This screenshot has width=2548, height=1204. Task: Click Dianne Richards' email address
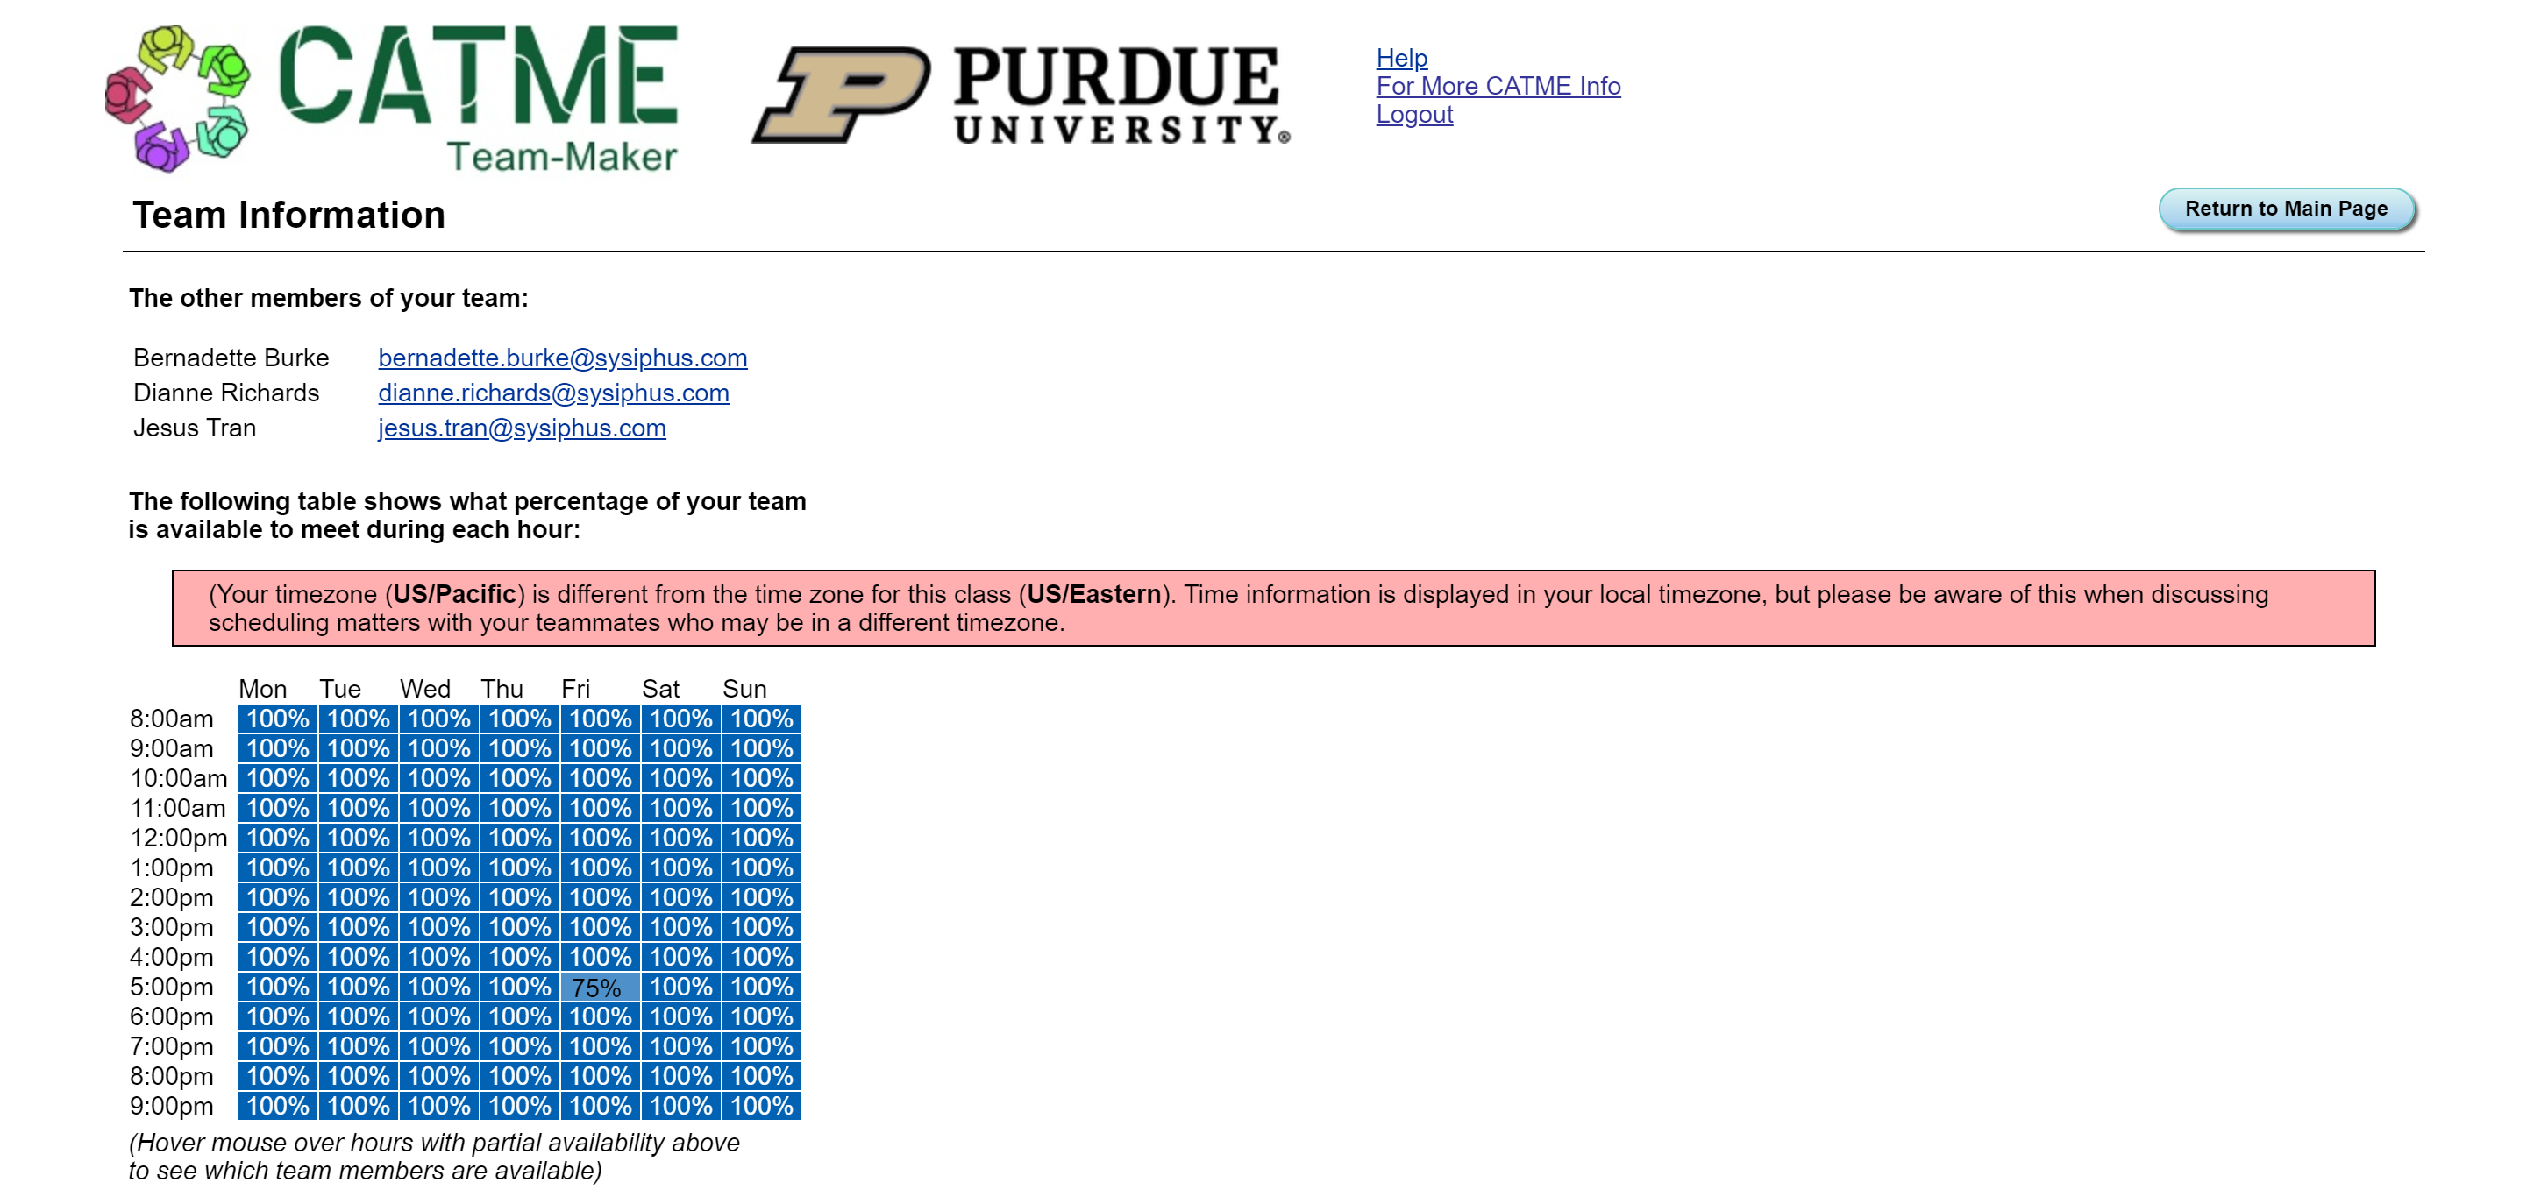coord(554,392)
